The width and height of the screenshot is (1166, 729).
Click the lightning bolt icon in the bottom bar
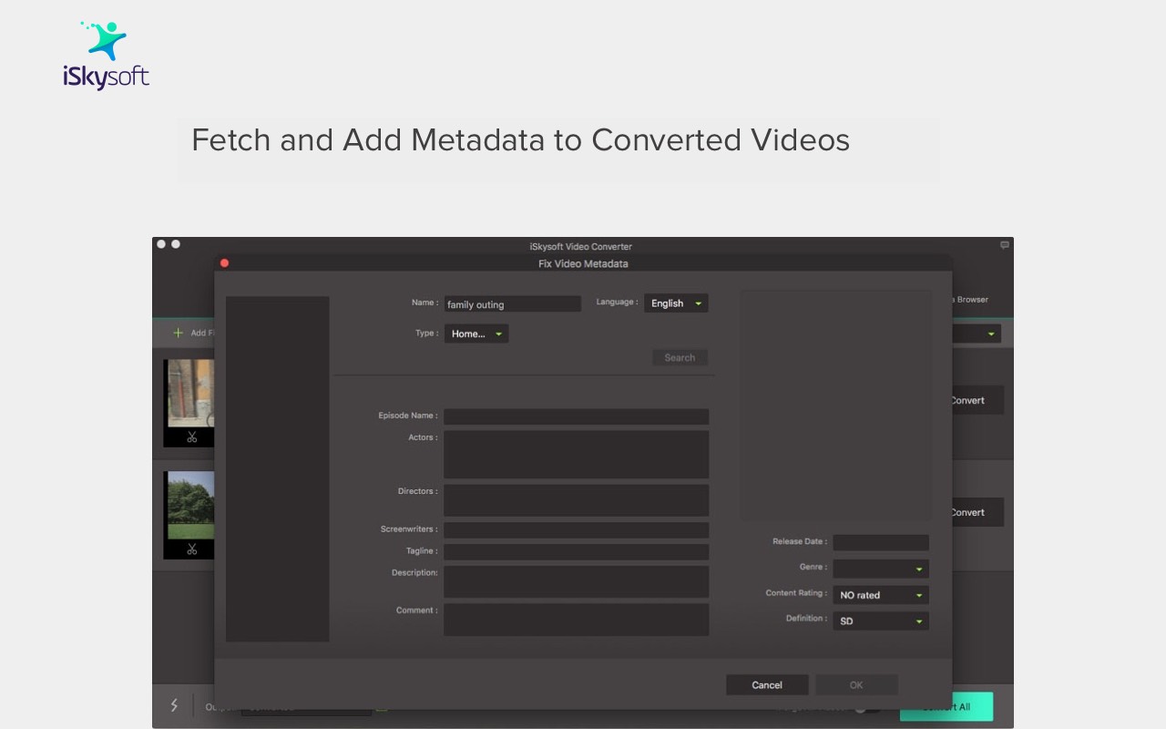click(174, 705)
